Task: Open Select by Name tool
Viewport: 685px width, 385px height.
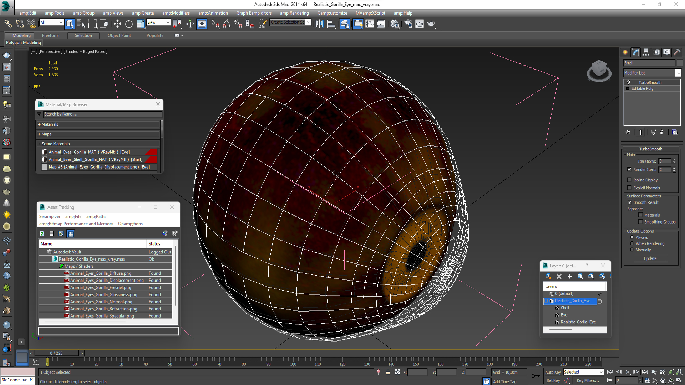Action: click(x=81, y=24)
